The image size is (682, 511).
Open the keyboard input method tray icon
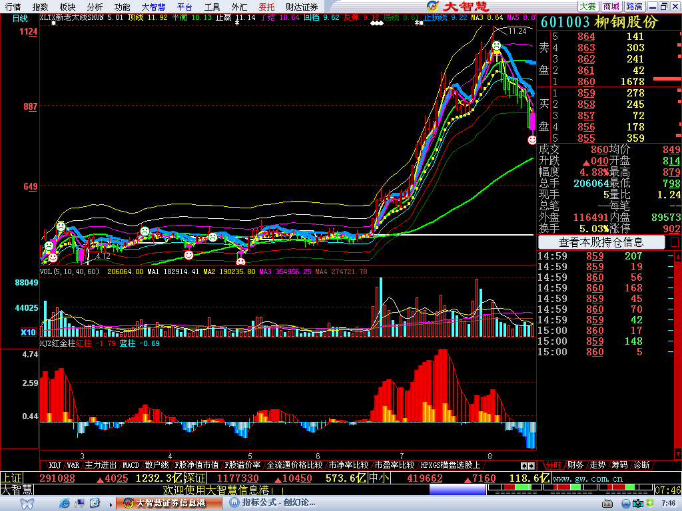[x=607, y=504]
